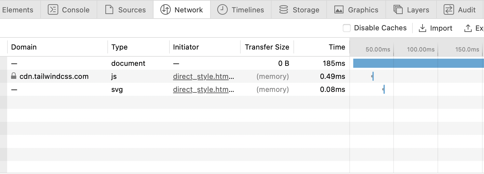Enable the Disable Caches checkbox
484x174 pixels.
pos(347,28)
